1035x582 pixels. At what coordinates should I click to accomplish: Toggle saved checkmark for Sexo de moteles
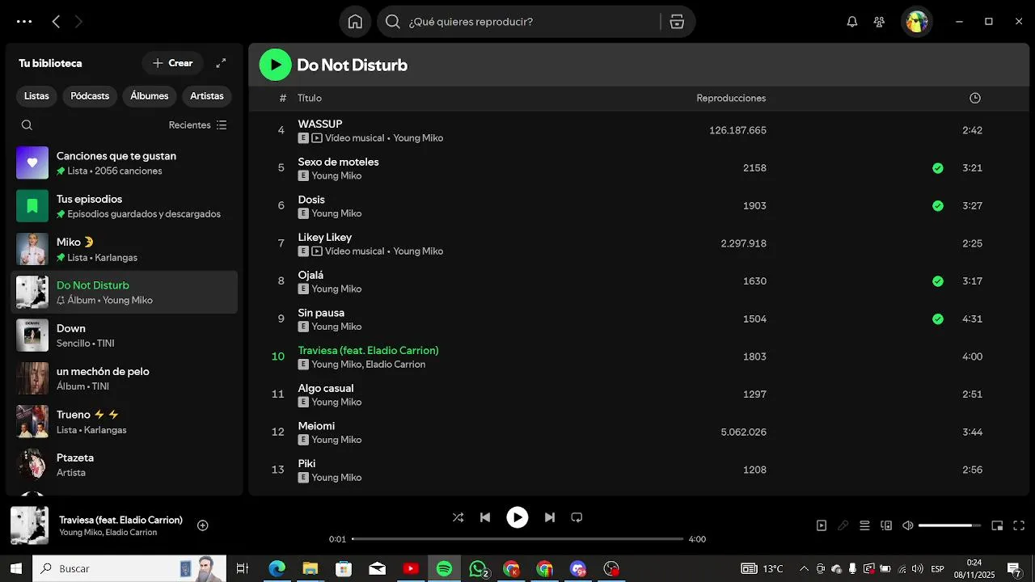(x=937, y=168)
